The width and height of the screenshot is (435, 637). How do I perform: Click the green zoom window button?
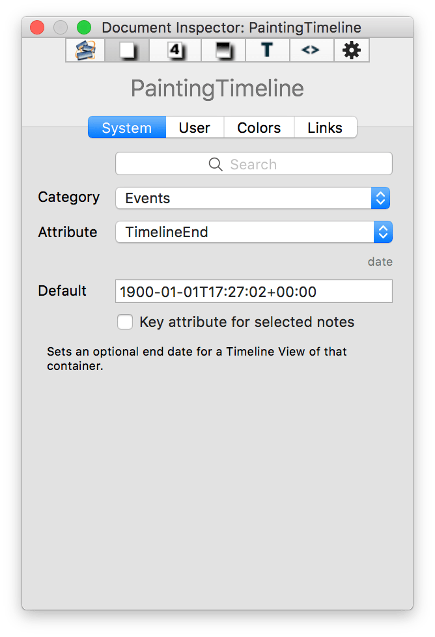84,27
